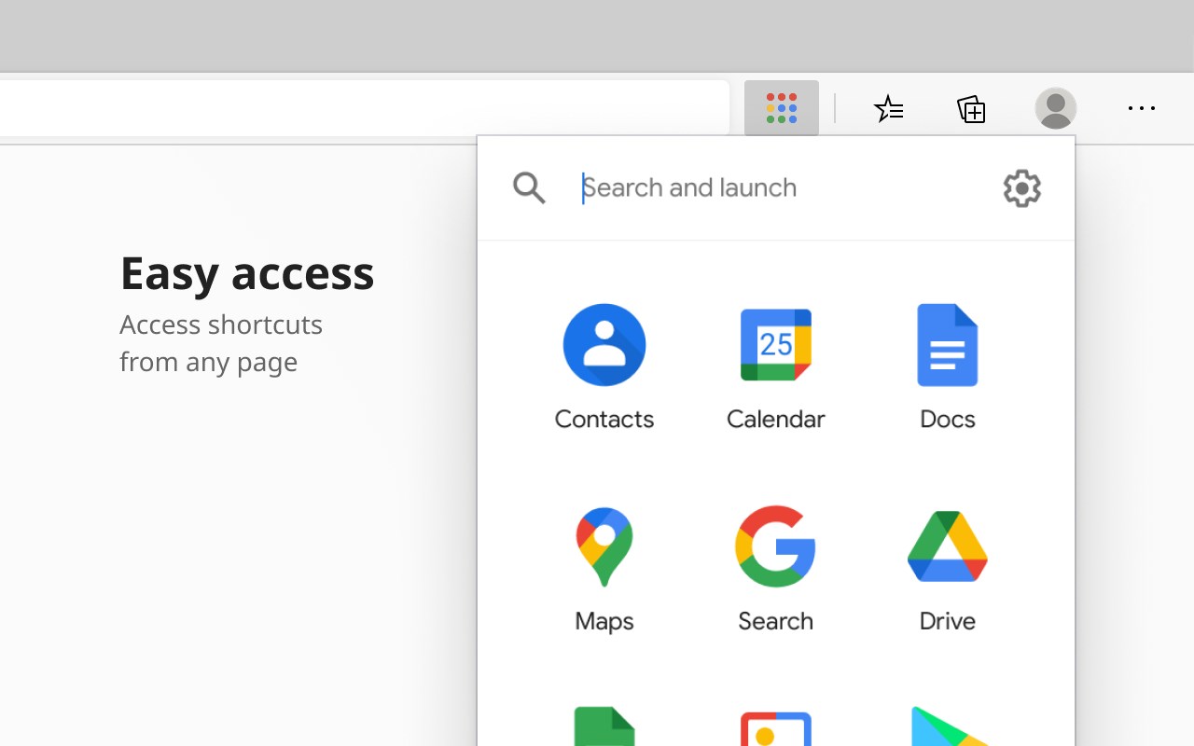The width and height of the screenshot is (1194, 746).
Task: Launch the Contacts app icon
Action: pyautogui.click(x=604, y=345)
